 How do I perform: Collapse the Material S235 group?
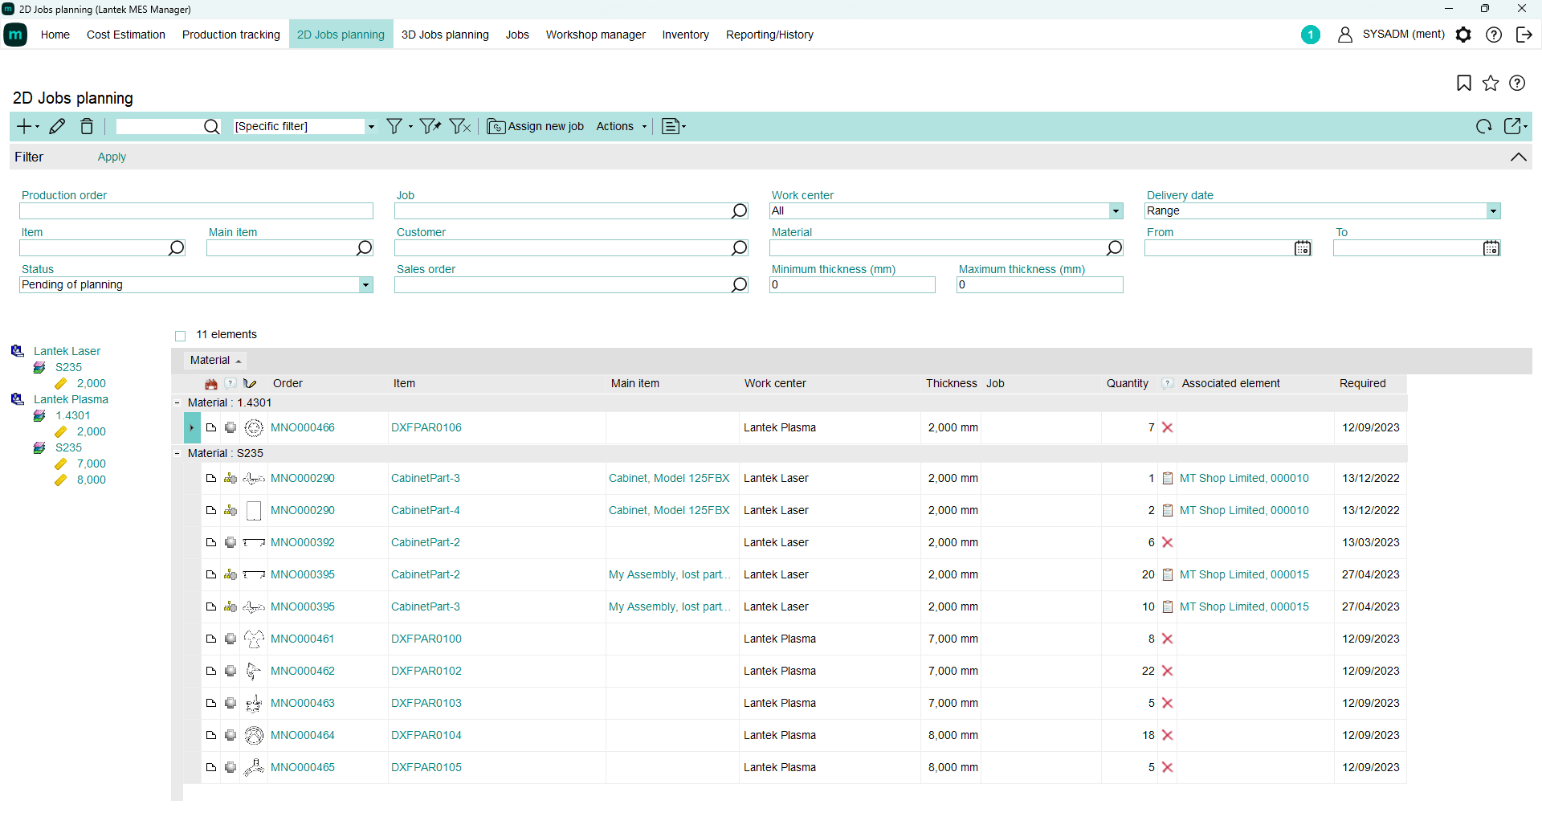(177, 454)
